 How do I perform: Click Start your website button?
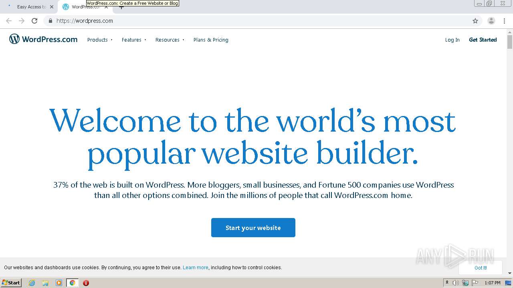pos(253,228)
